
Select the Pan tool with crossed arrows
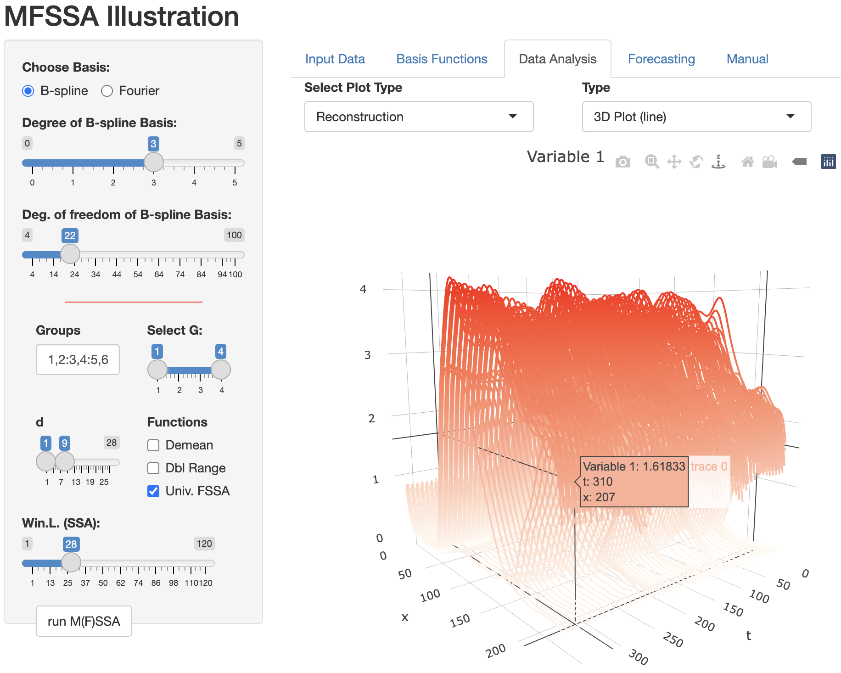pyautogui.click(x=674, y=162)
